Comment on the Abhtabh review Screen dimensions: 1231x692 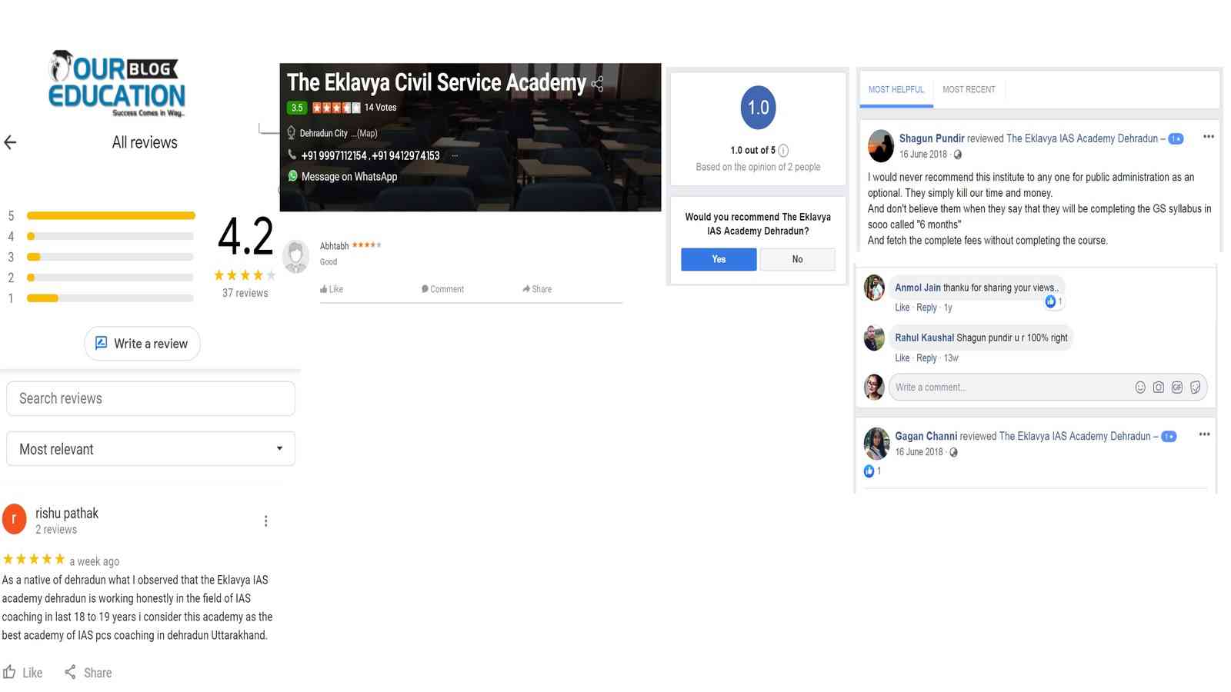(x=442, y=289)
